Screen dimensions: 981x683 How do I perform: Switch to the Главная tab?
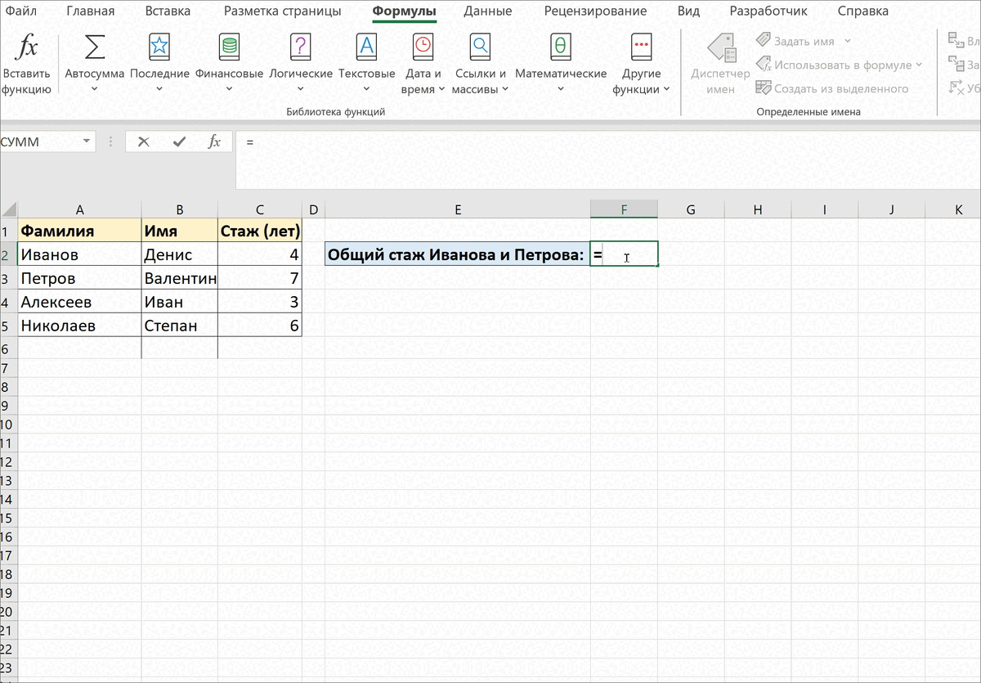(90, 11)
